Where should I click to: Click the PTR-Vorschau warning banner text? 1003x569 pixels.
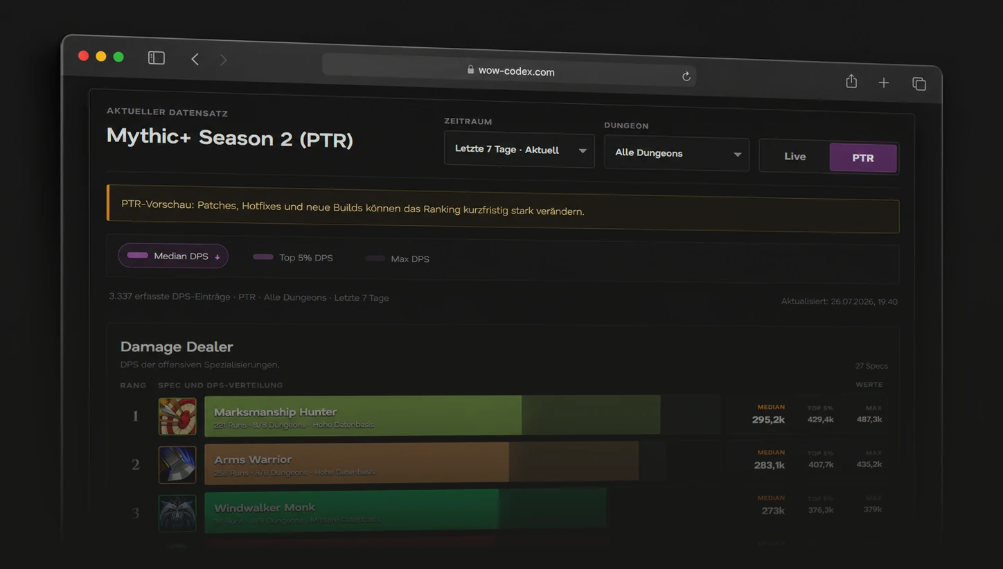point(353,207)
